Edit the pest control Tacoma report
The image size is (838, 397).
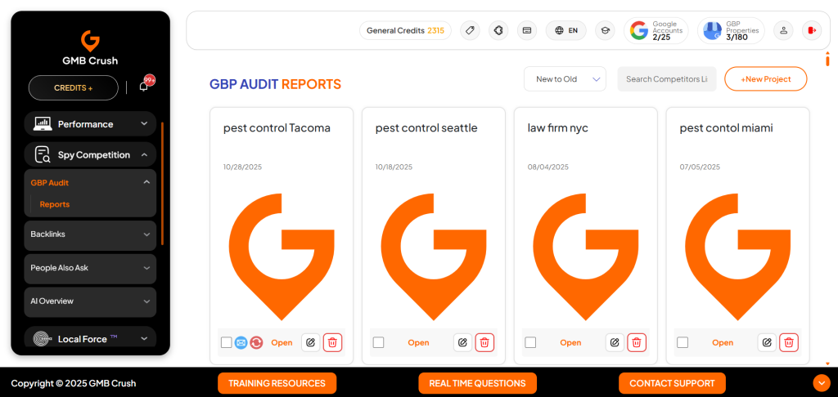(310, 342)
